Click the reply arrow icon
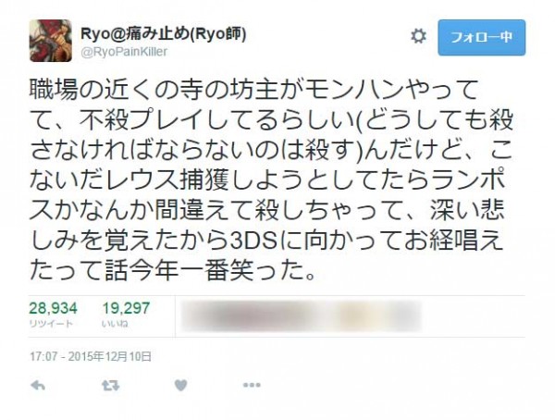Image resolution: width=555 pixels, height=420 pixels. coord(38,385)
